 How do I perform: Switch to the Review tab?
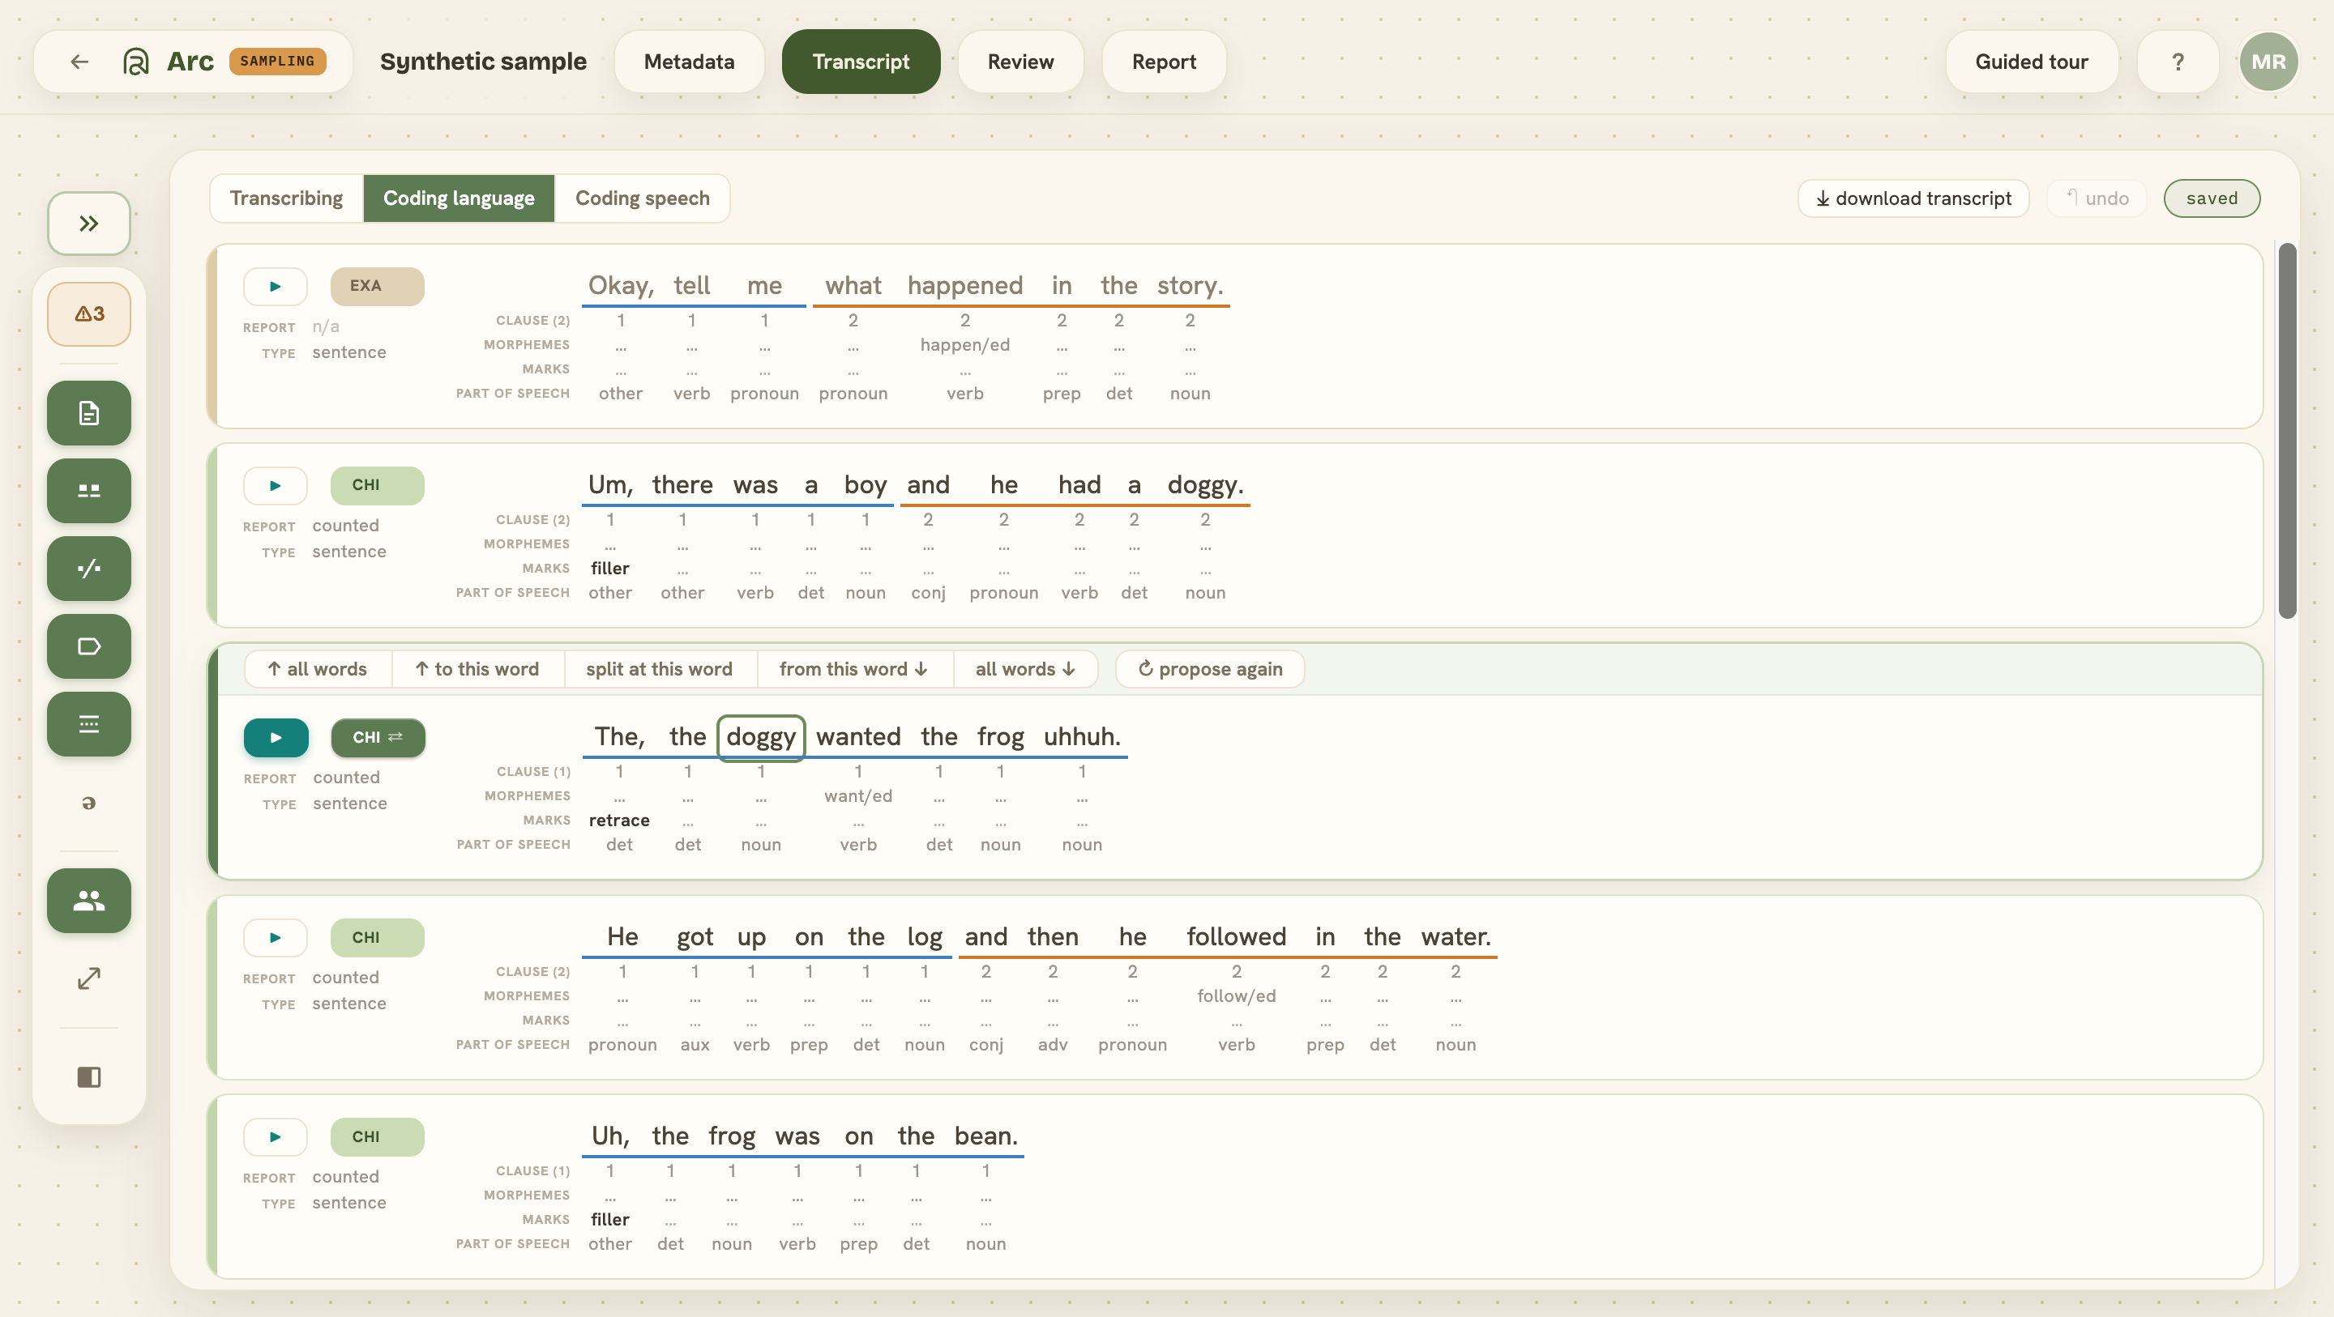coord(1020,62)
